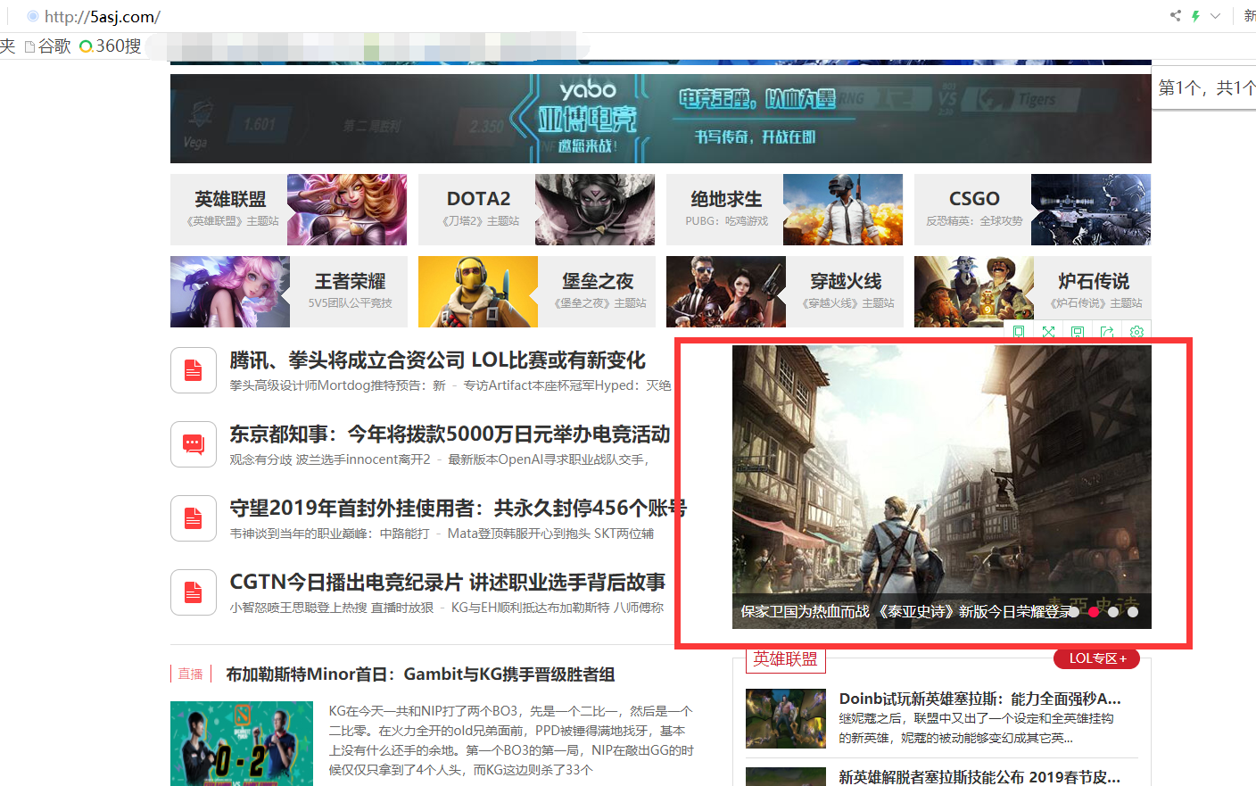Open headline 守望2019年首封外挂使用者

click(458, 509)
